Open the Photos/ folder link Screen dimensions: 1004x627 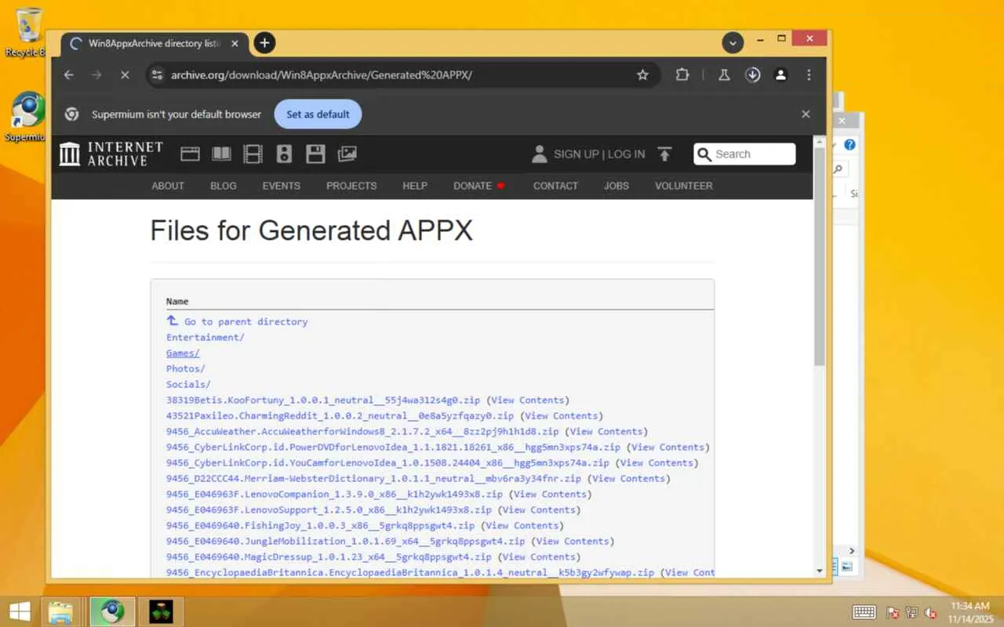[x=186, y=368]
